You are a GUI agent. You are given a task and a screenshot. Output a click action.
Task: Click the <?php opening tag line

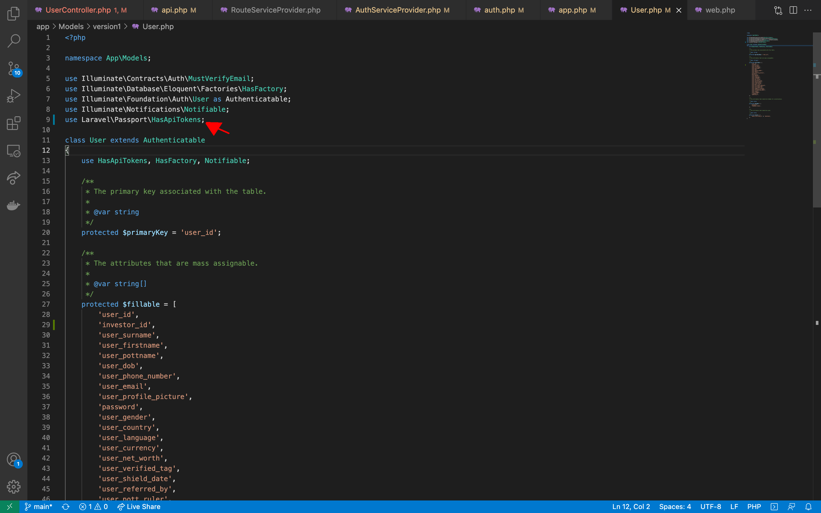point(75,38)
